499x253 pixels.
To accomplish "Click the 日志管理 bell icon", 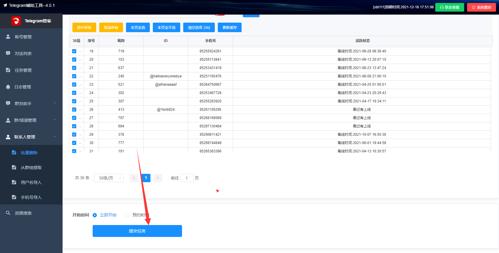I will (8, 87).
